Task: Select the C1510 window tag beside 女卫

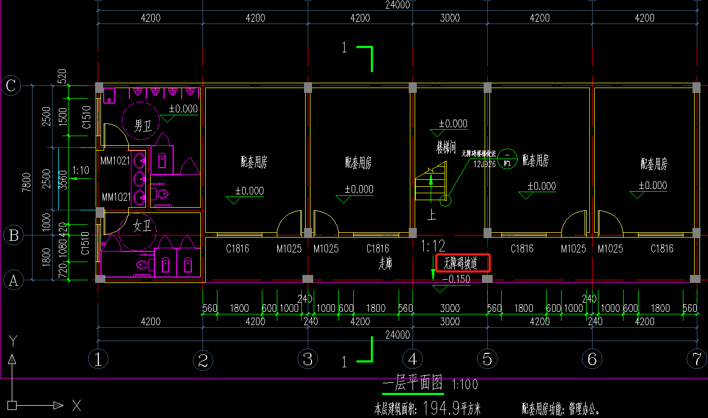Action: tap(84, 244)
